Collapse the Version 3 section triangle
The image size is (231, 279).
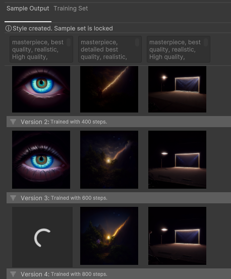pyautogui.click(x=13, y=198)
